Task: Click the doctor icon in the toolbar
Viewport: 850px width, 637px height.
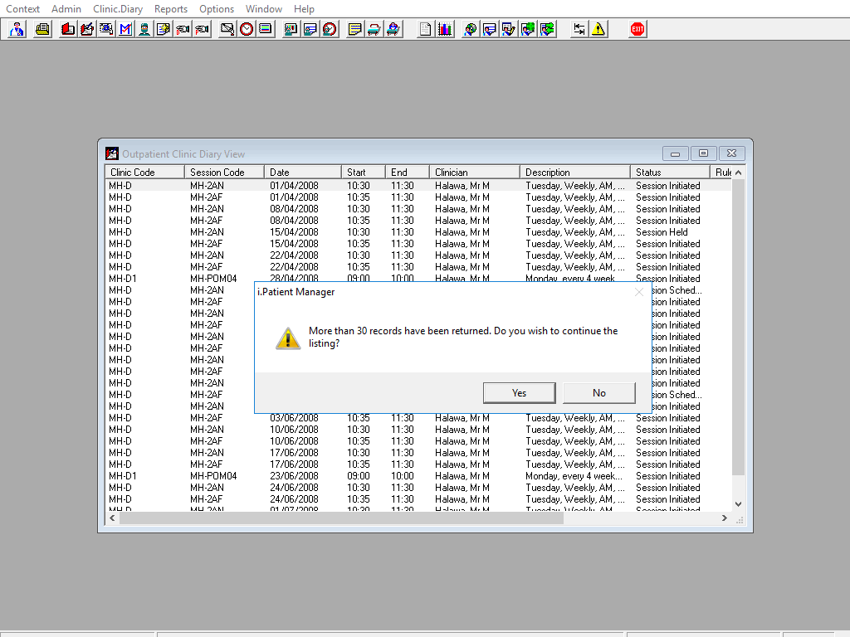Action: [17, 29]
